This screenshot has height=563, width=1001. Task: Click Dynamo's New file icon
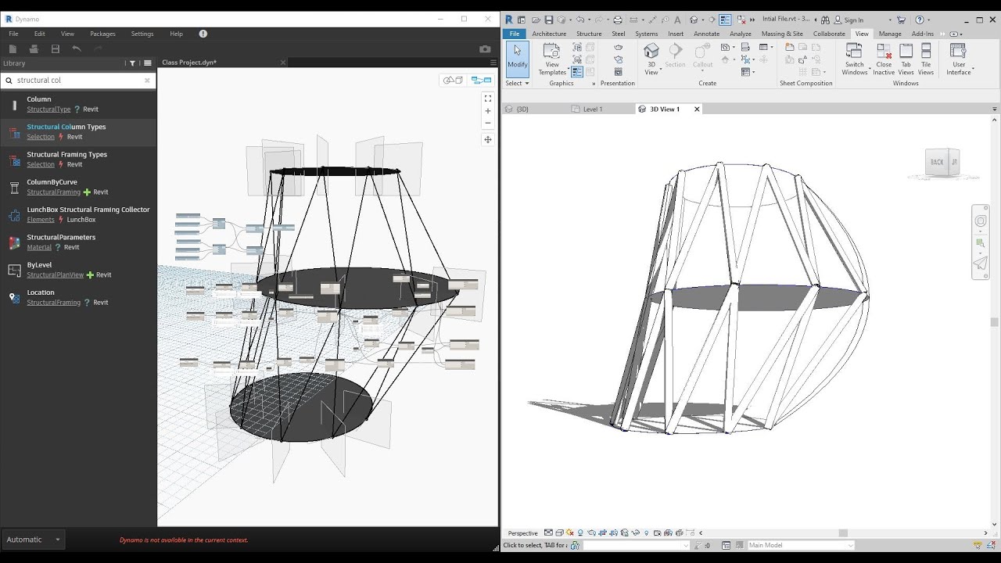tap(13, 48)
